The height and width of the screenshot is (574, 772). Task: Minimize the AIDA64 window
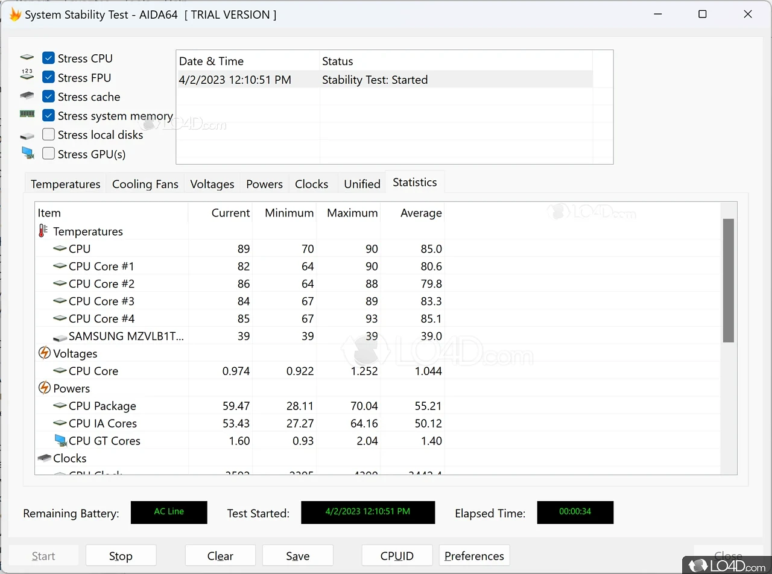657,14
